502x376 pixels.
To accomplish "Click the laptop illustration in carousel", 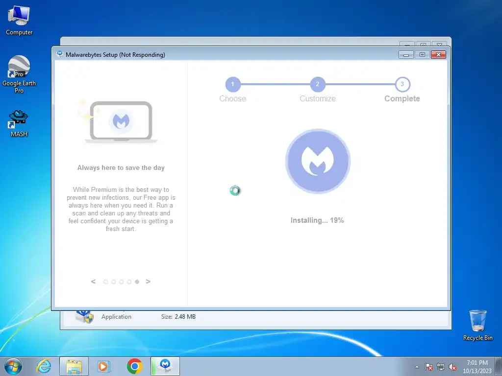I will [121, 122].
